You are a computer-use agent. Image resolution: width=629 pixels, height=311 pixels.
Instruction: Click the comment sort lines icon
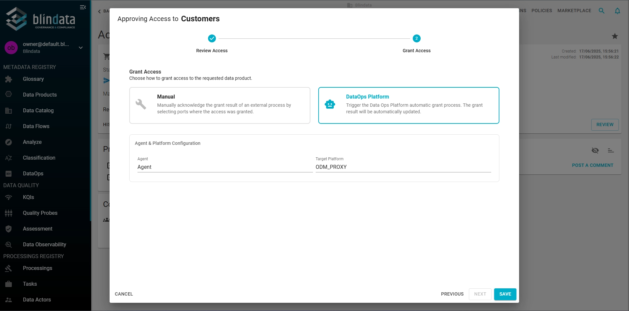point(611,150)
